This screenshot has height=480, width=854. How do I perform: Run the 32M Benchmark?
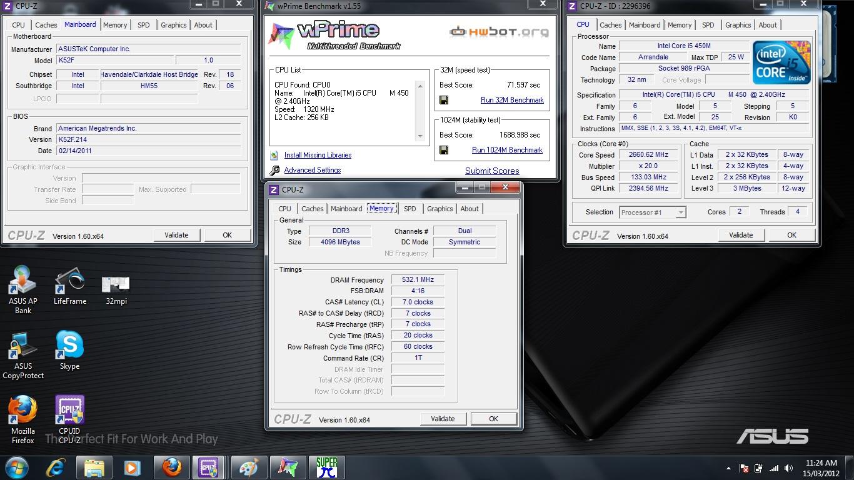pos(512,100)
